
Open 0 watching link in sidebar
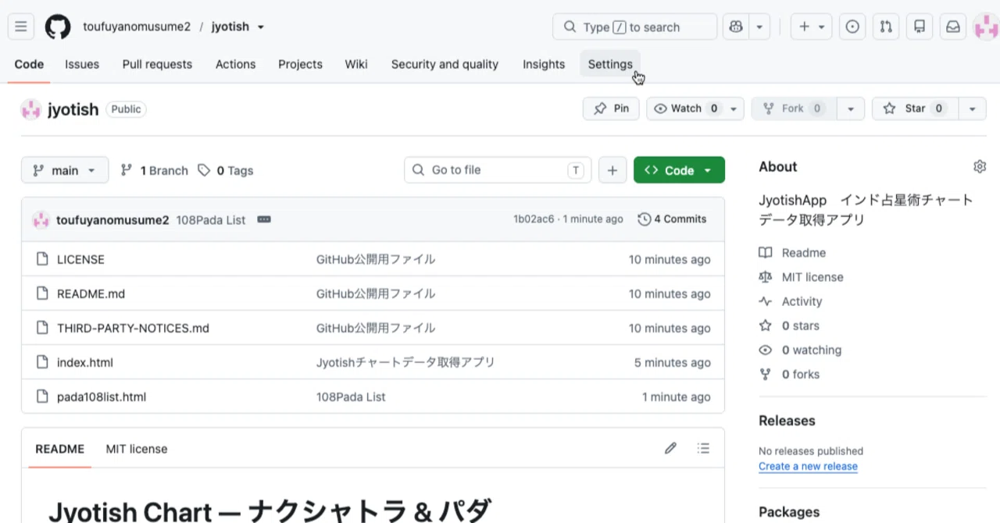(812, 350)
